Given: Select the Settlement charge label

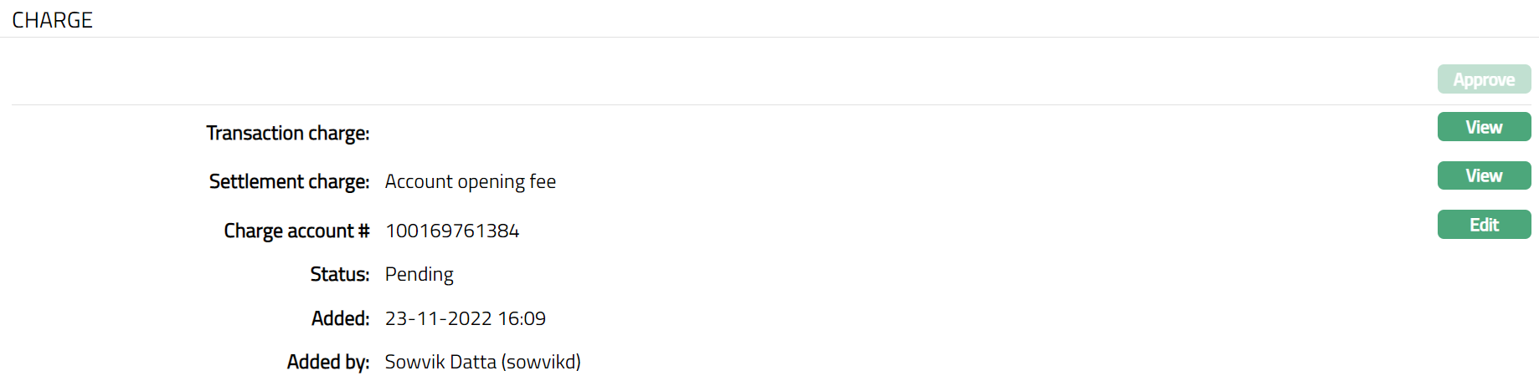Looking at the screenshot, I should pos(289,182).
